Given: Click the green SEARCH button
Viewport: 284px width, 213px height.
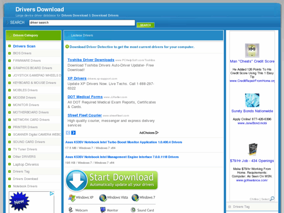Looking at the screenshot, I should 145,25.
